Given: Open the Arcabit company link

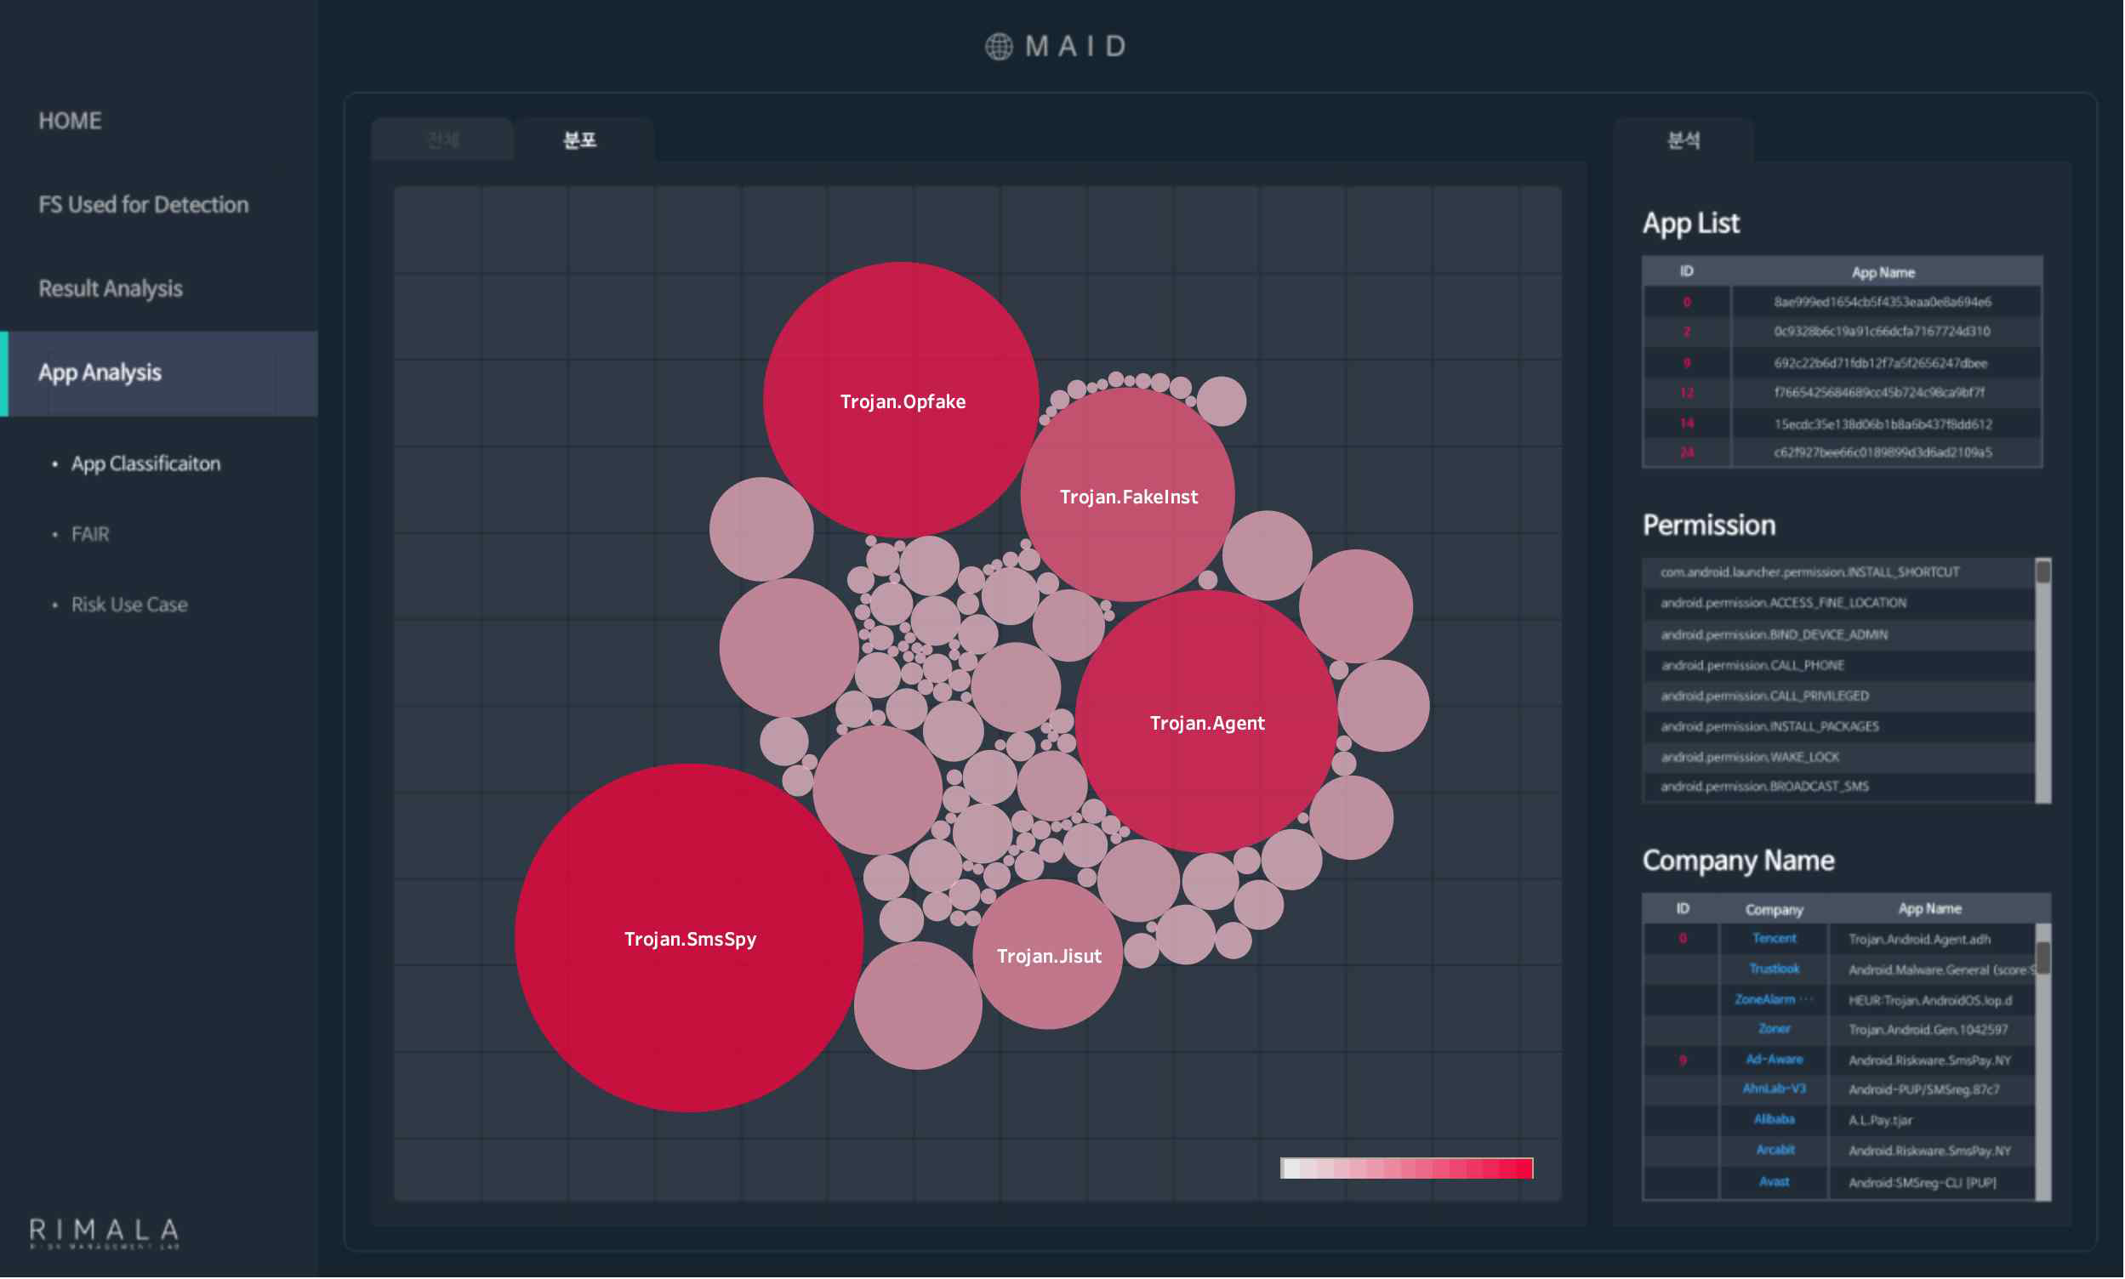Looking at the screenshot, I should coord(1774,1151).
